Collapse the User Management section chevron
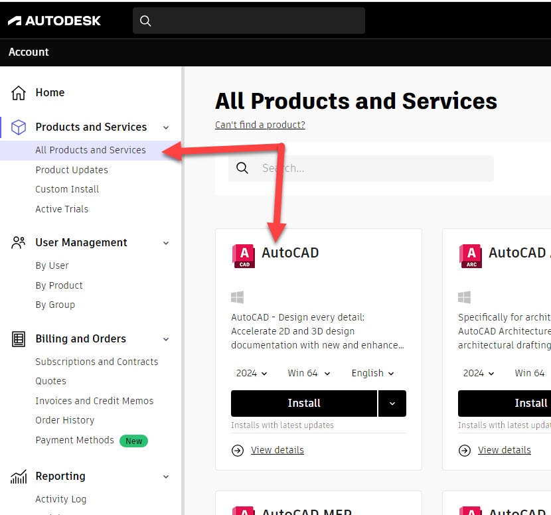This screenshot has height=515, width=551. [166, 243]
